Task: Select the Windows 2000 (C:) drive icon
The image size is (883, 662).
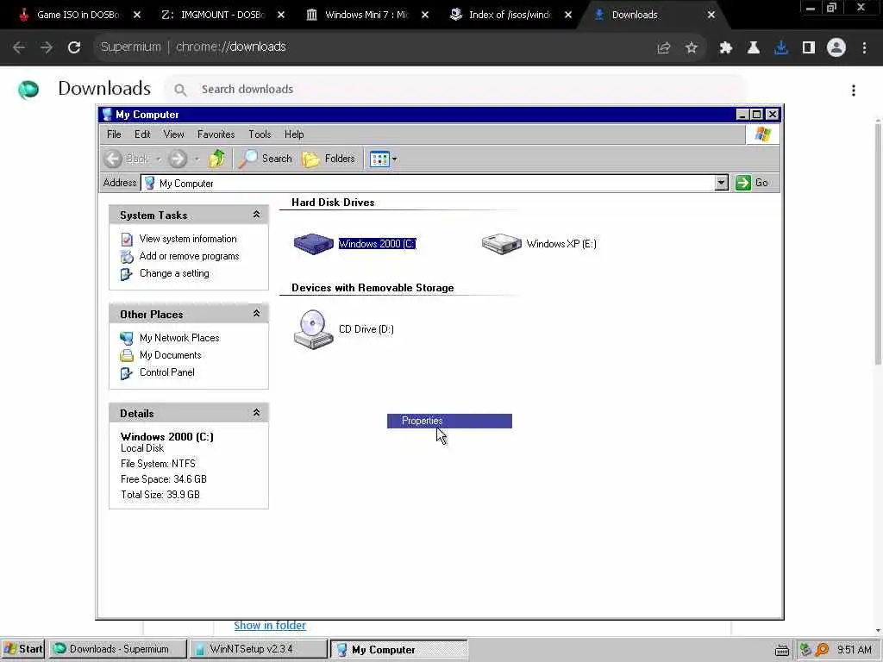Action: (314, 243)
